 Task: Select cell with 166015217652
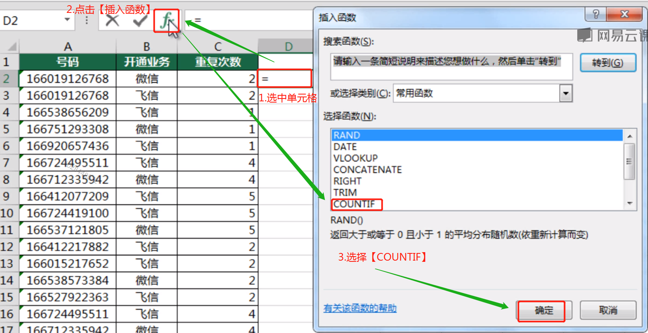point(68,264)
